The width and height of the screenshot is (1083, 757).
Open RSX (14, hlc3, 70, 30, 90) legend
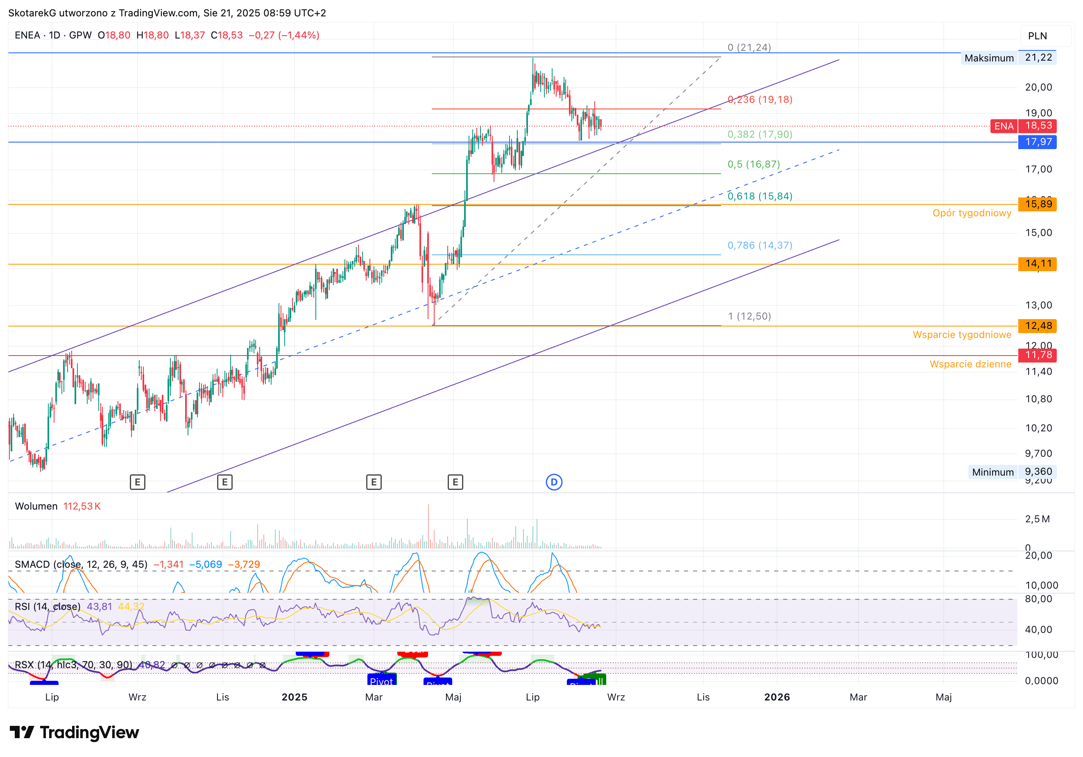point(74,665)
